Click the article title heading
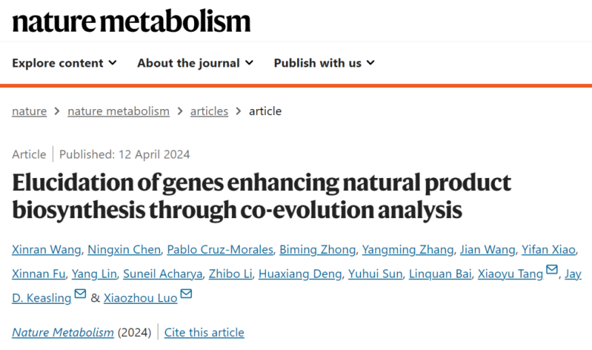Image resolution: width=592 pixels, height=350 pixels. coord(261,196)
